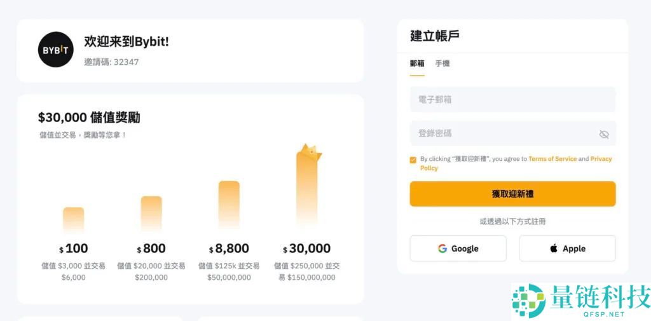Sign up with Apple button

(568, 249)
